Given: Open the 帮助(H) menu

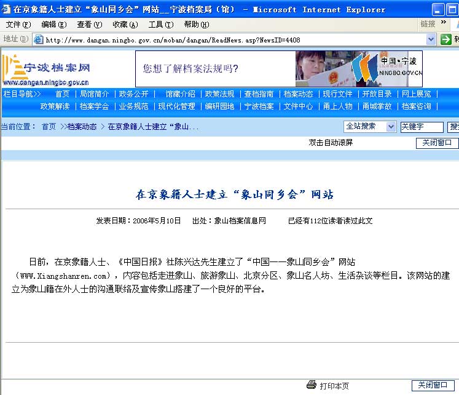Looking at the screenshot, I should pos(196,25).
